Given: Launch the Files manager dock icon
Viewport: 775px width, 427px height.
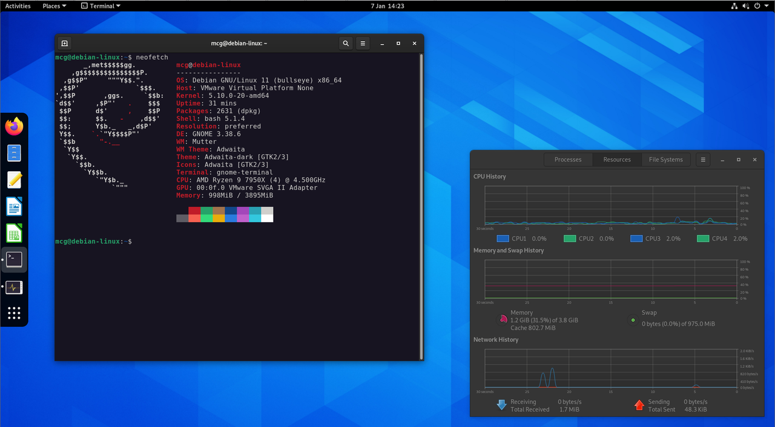Looking at the screenshot, I should click(x=14, y=153).
